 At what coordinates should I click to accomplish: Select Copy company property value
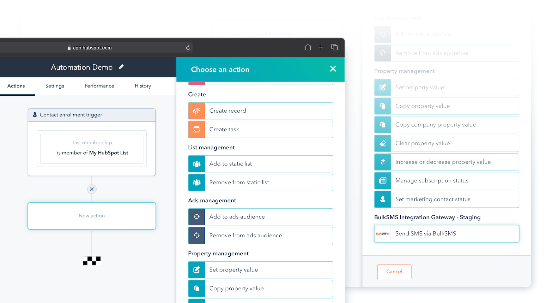(x=446, y=125)
